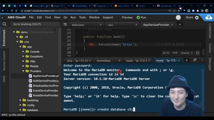Collapse the app folder
This screenshot has width=214, height=120.
coord(20,47)
